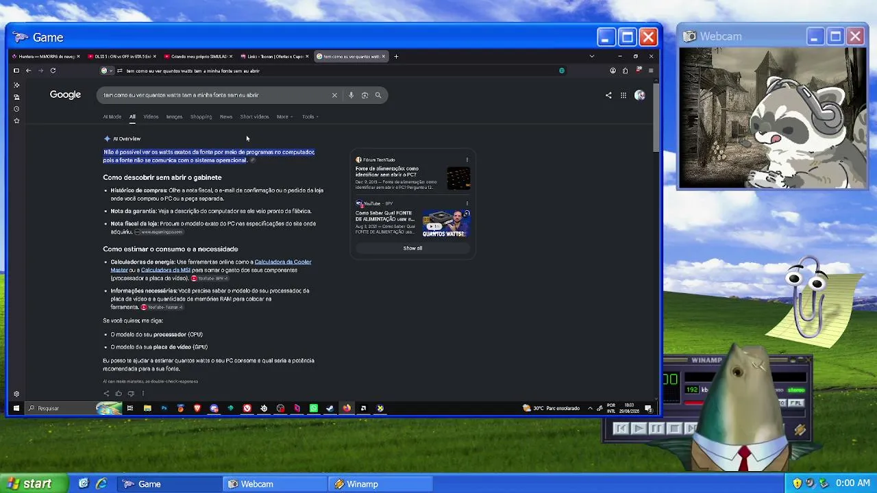Stop playback in Winamp
This screenshot has height=493, width=877.
click(674, 429)
